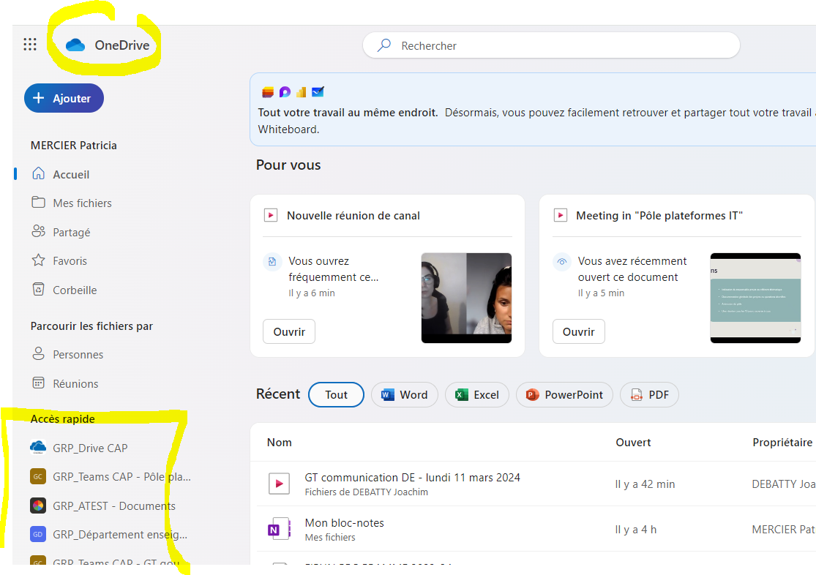Screen dimensions: 816x575
Task: Click the Ajouter button
Action: point(64,98)
